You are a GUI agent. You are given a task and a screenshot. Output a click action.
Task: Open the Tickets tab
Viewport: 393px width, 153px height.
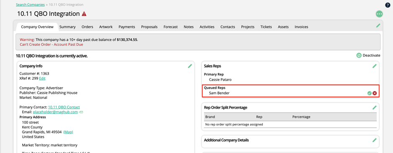266,27
